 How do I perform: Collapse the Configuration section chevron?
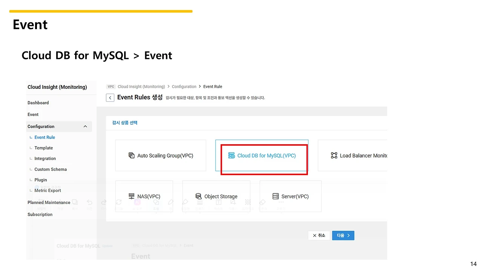(85, 127)
